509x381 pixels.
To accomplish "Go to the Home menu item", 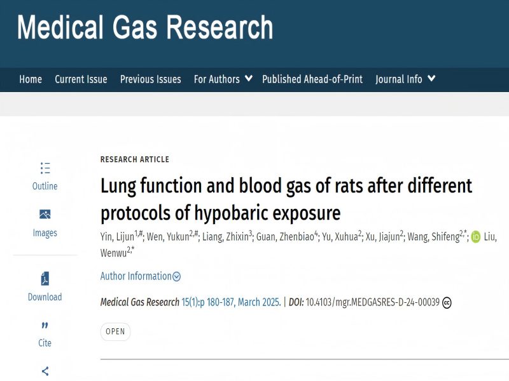I will click(31, 79).
